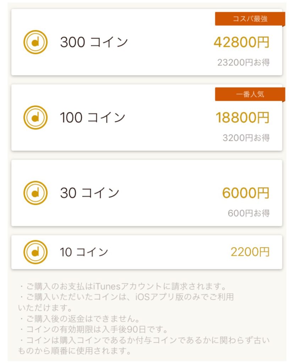The image size is (294, 363).
Task: Tap the coin icon beside 300 コイン
Action: click(x=35, y=42)
